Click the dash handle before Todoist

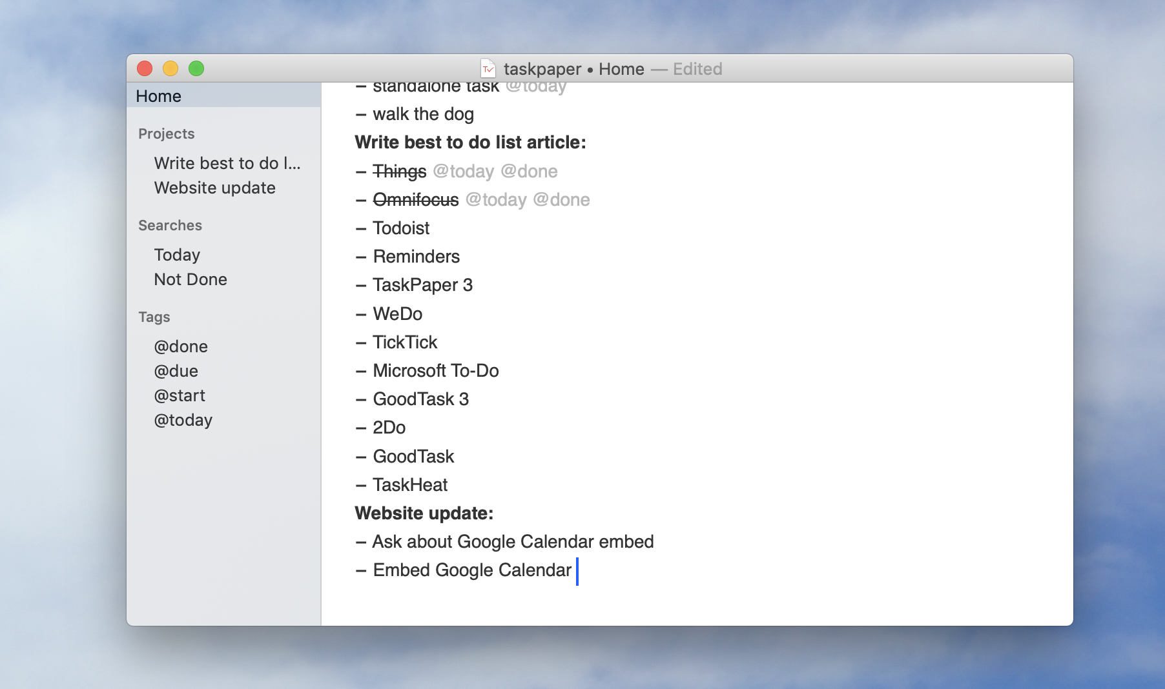pyautogui.click(x=361, y=228)
